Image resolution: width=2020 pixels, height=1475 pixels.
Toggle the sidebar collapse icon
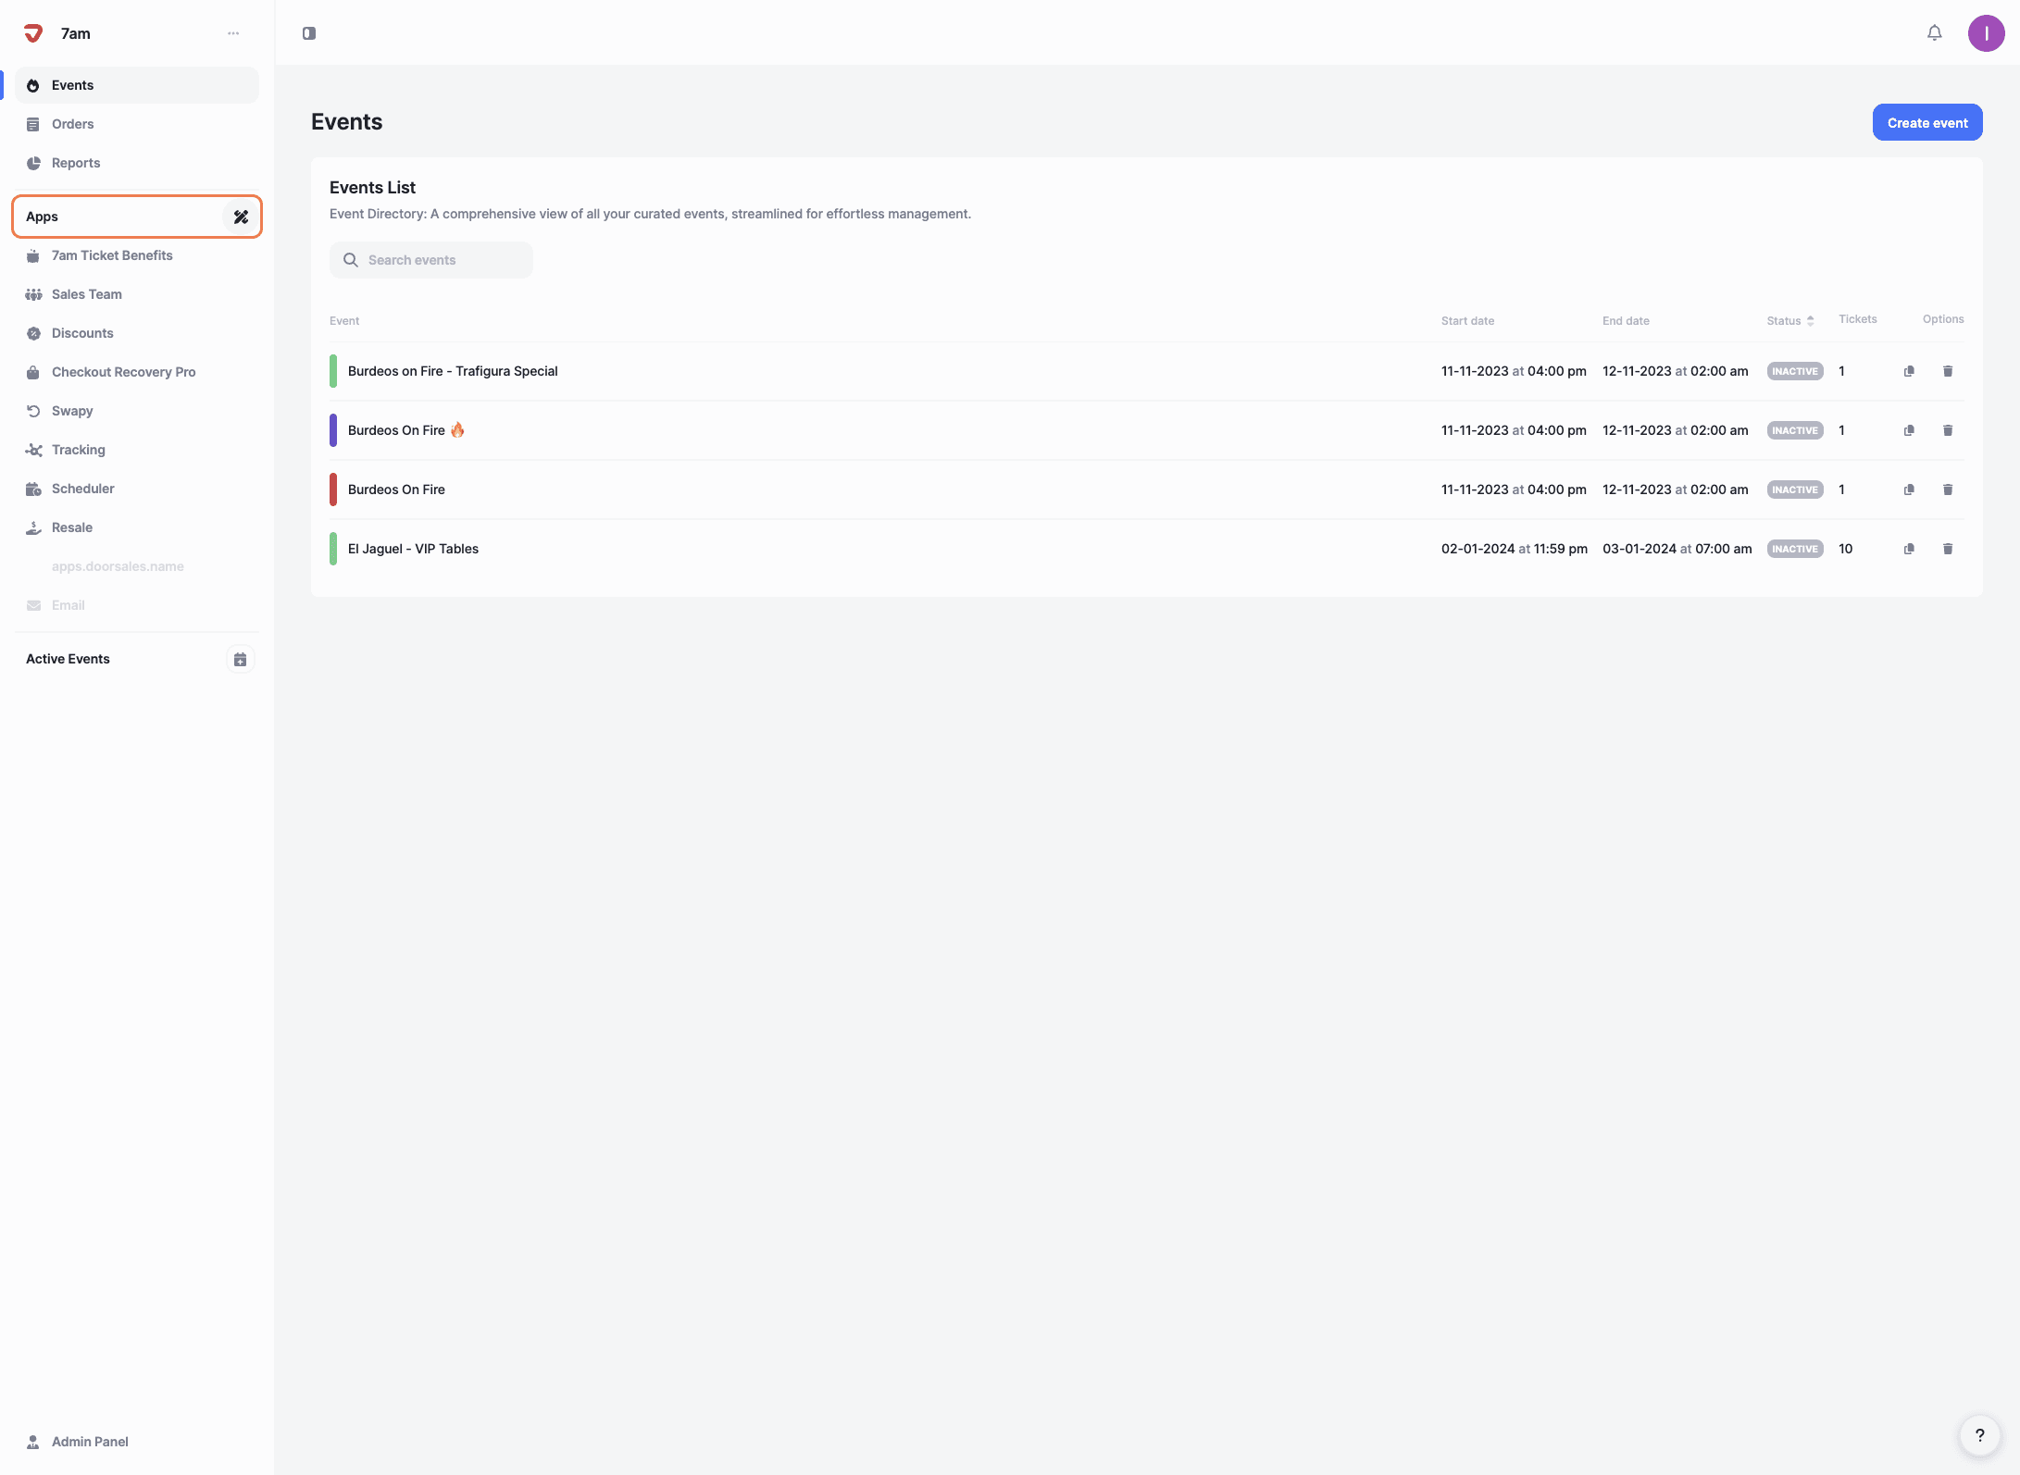click(x=309, y=33)
